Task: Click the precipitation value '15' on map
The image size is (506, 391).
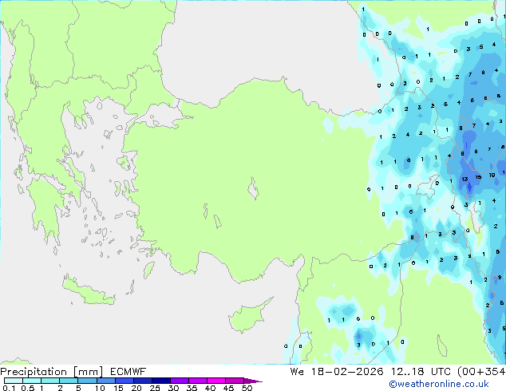Action: point(478,177)
